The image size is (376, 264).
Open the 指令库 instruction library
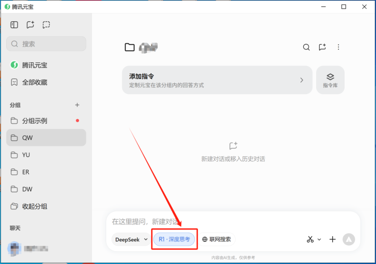(330, 80)
